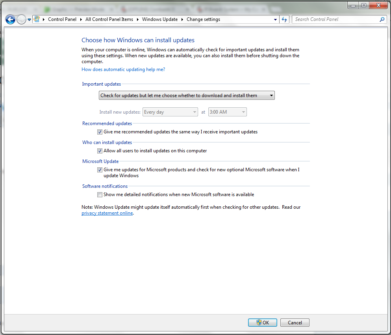Click the Back navigation arrow
Screen dimensions: 391x335
[x=10, y=19]
